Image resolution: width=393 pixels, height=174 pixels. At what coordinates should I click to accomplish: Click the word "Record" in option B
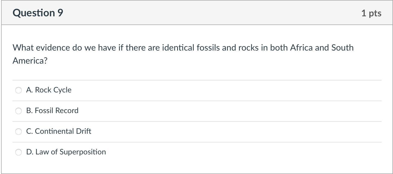pyautogui.click(x=67, y=111)
